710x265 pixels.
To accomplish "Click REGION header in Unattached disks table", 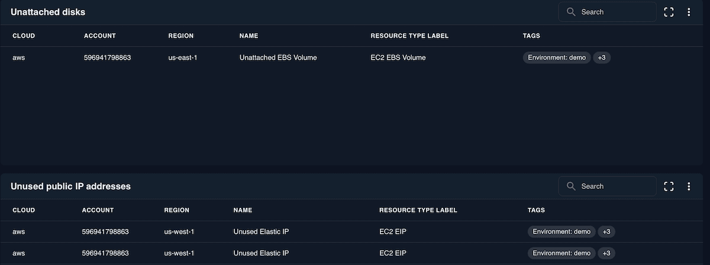I will click(x=180, y=36).
